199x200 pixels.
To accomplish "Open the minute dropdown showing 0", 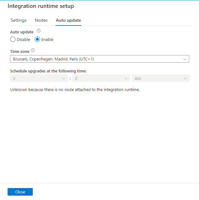I will [x=101, y=78].
